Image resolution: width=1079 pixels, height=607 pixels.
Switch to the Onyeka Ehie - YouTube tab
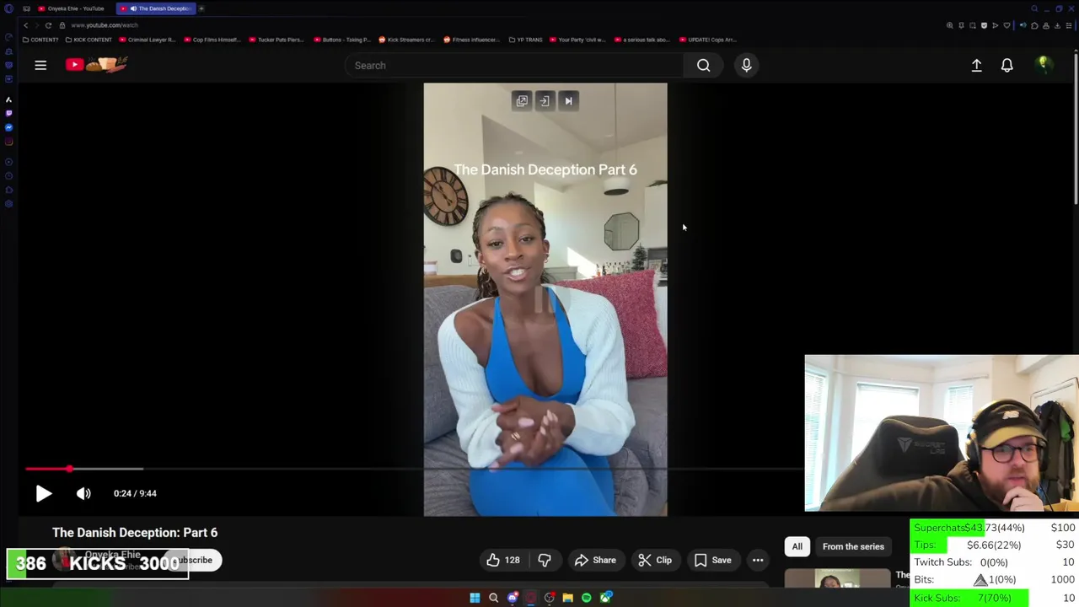pyautogui.click(x=71, y=8)
